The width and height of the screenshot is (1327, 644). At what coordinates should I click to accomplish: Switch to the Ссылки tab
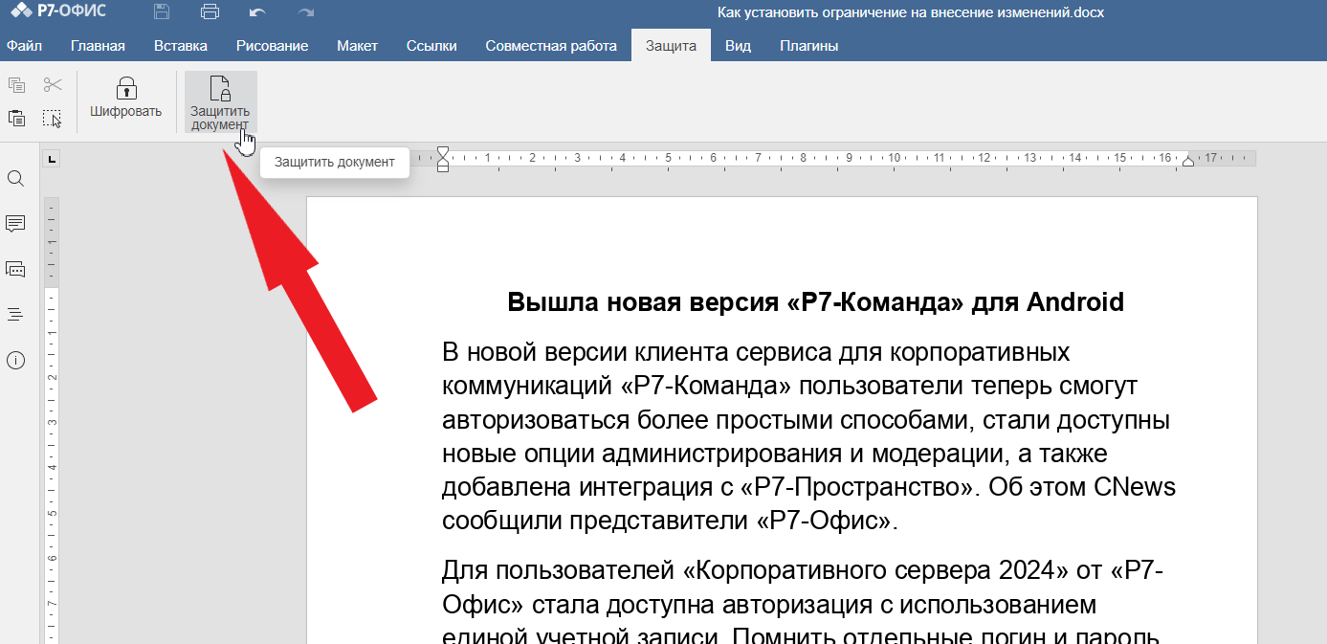tap(431, 45)
